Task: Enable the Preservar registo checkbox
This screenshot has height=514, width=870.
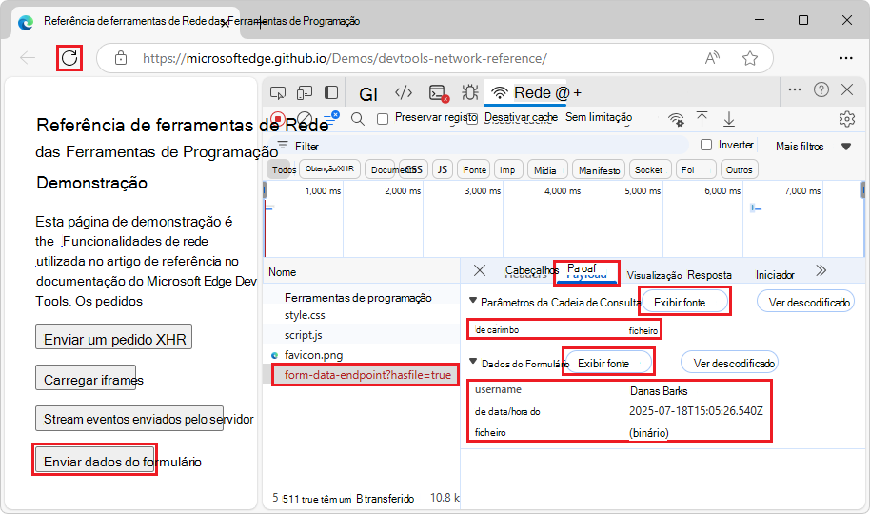Action: click(383, 119)
